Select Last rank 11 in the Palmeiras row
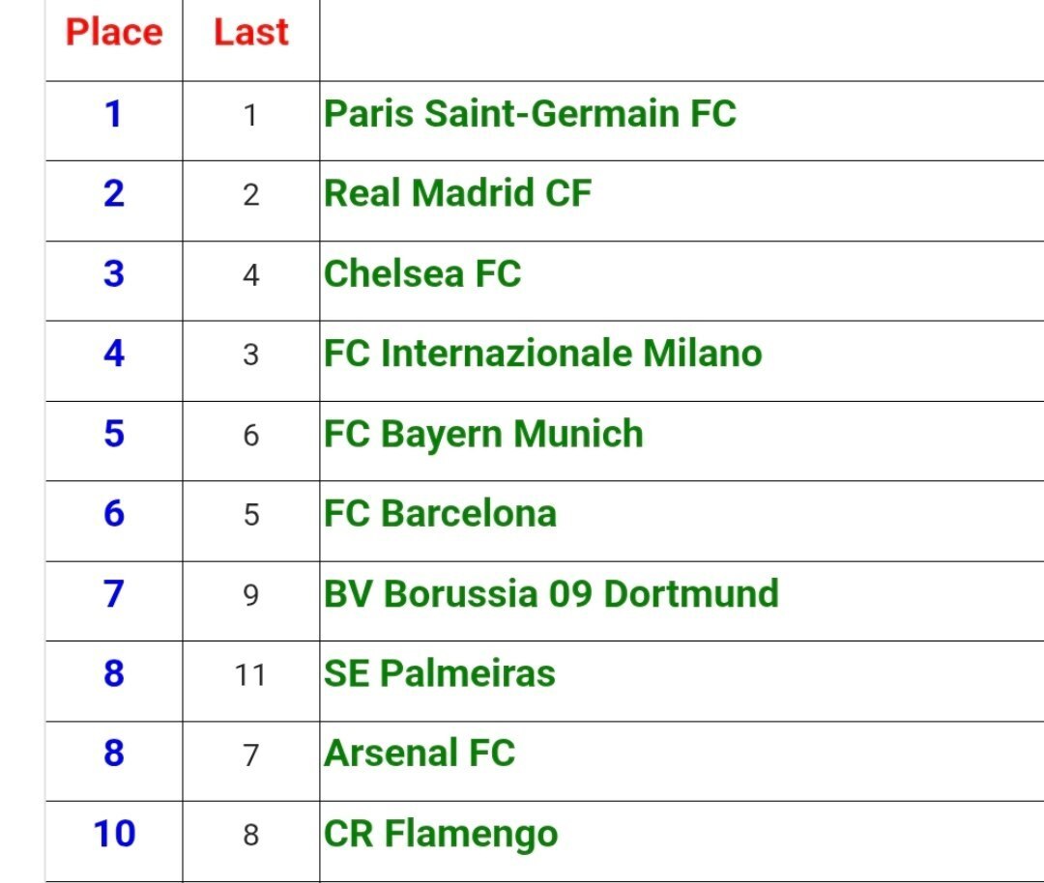Screen dimensions: 1044x883 (x=250, y=674)
